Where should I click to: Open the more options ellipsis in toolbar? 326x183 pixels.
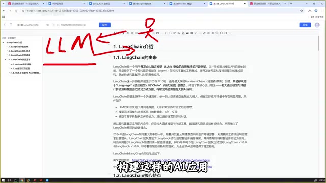[230, 33]
